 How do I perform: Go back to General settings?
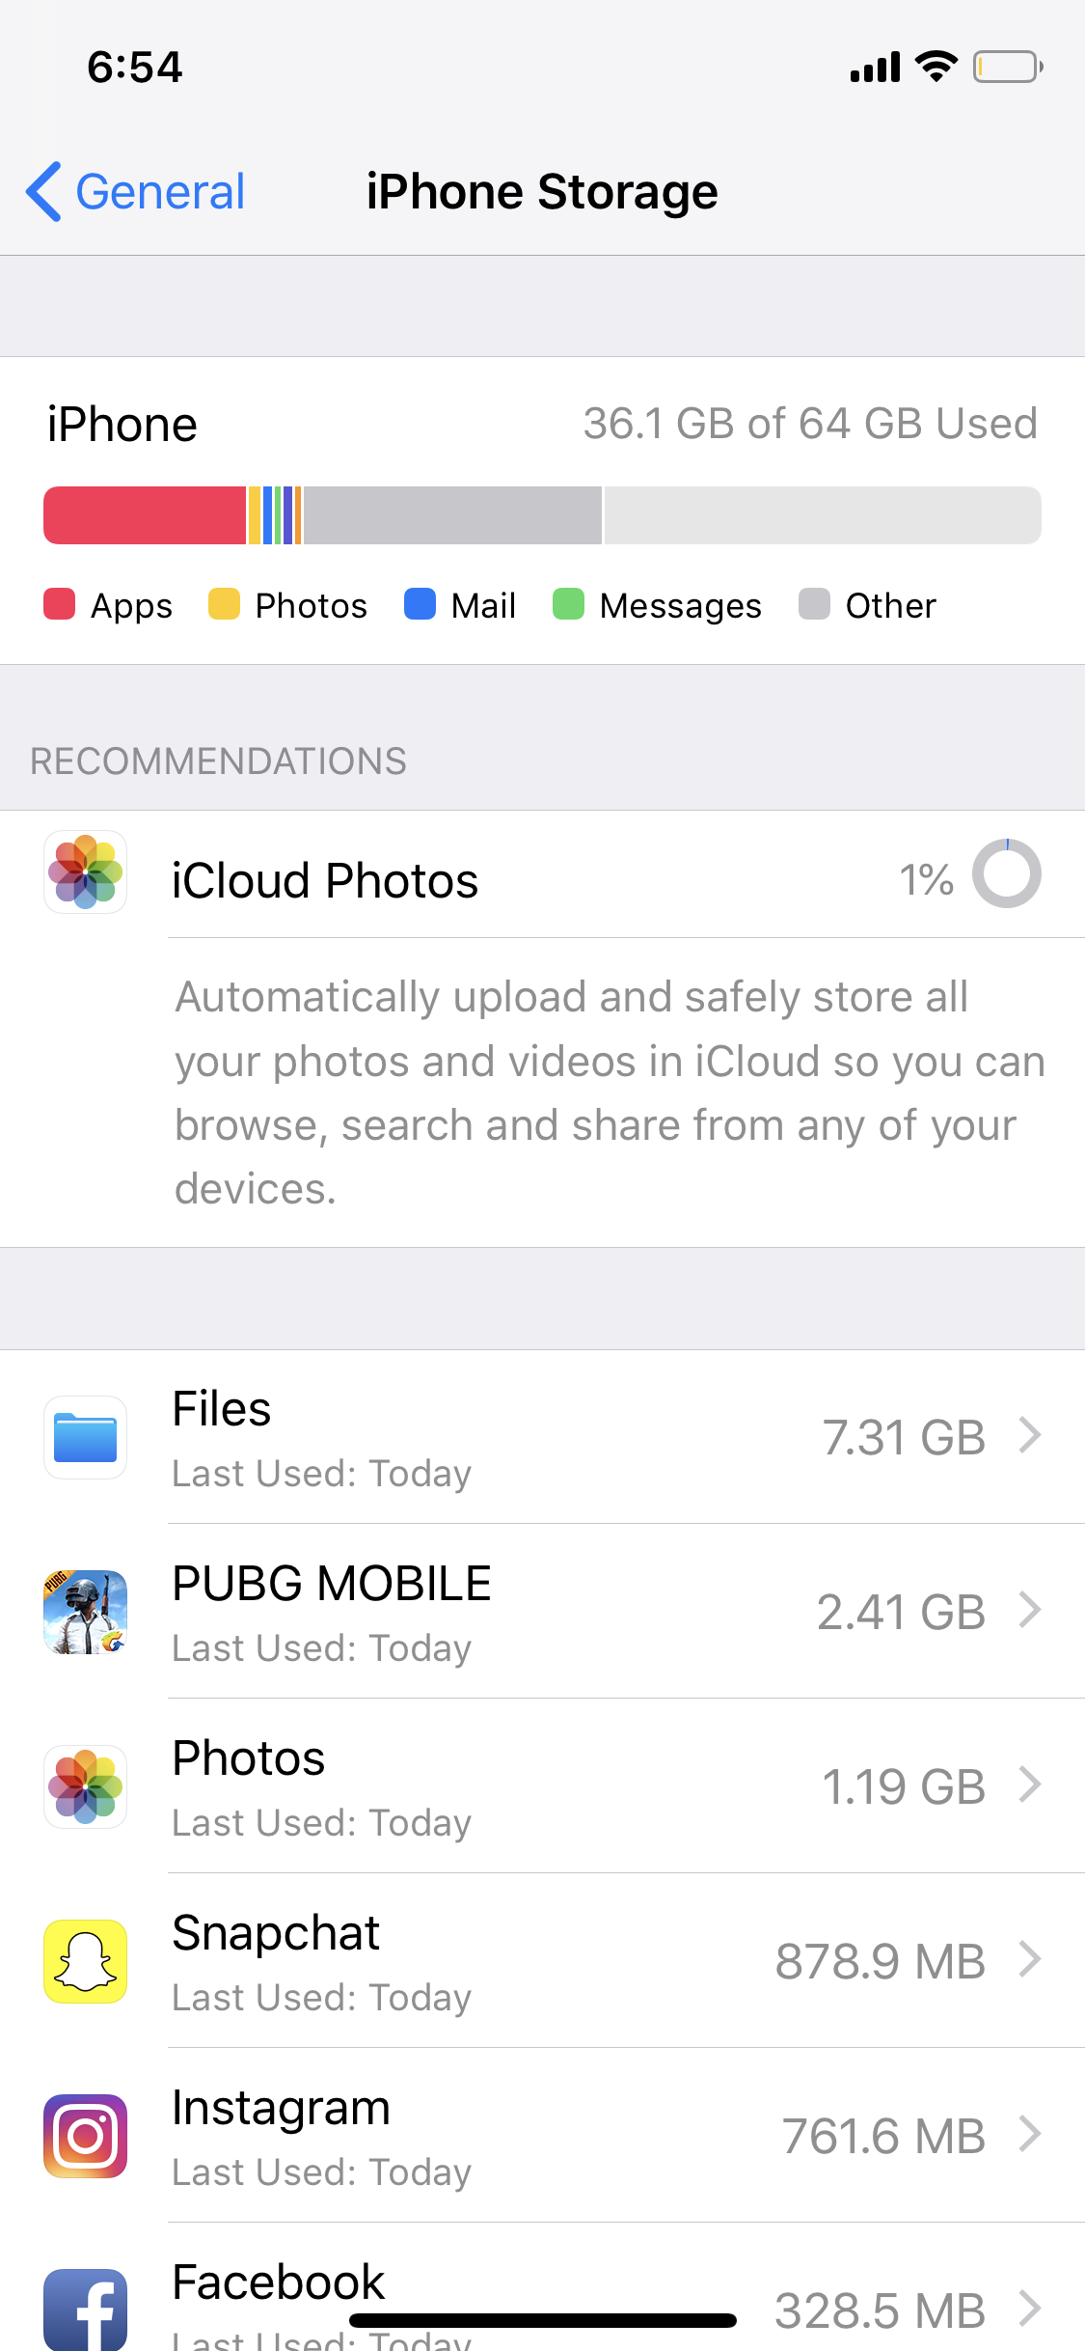(159, 191)
